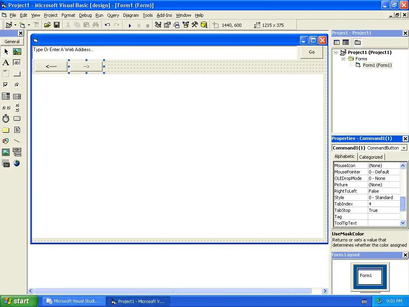Screen dimensions: 409x307
Task: Open the File menu
Action: [13, 15]
